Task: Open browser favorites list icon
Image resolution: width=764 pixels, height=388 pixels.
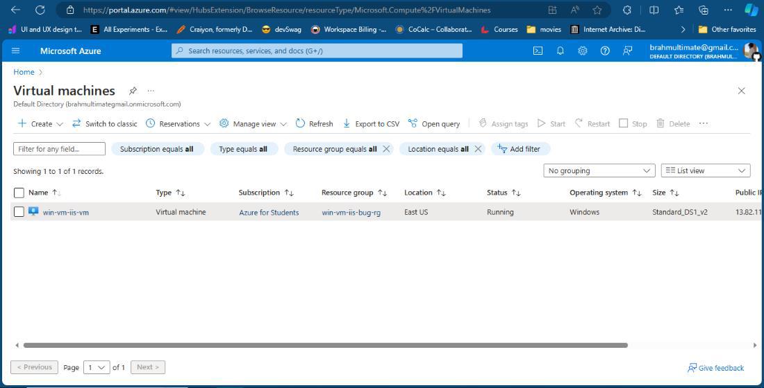Action: [679, 10]
